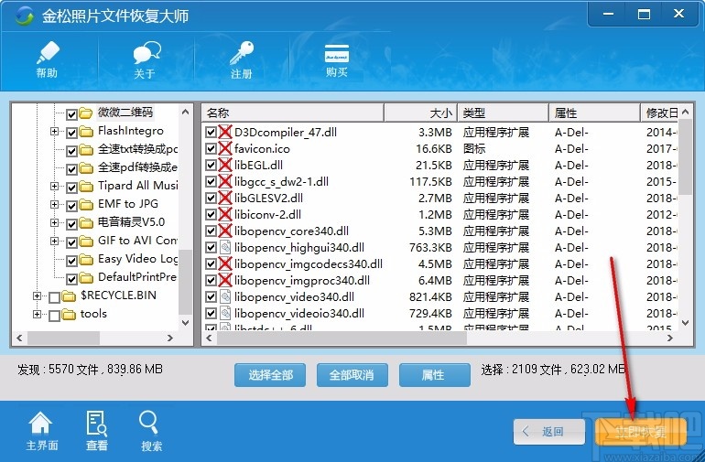The image size is (705, 462).
Task: Click folder icon of 电音精灵V5.0
Action: (86, 223)
